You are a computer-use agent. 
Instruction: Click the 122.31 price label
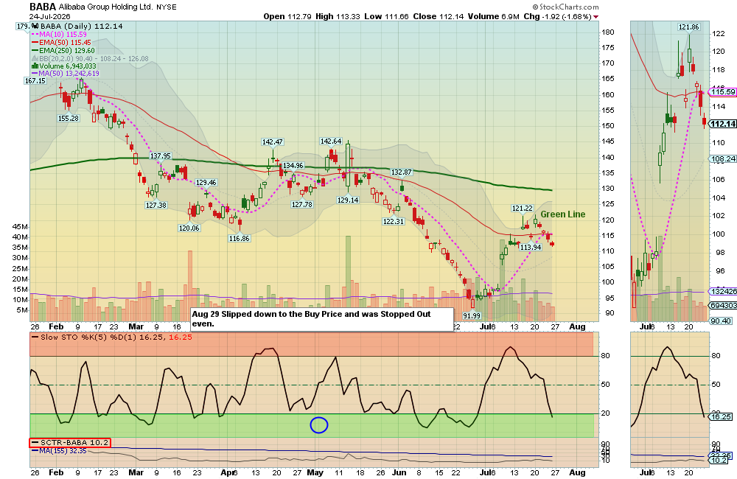pos(394,221)
